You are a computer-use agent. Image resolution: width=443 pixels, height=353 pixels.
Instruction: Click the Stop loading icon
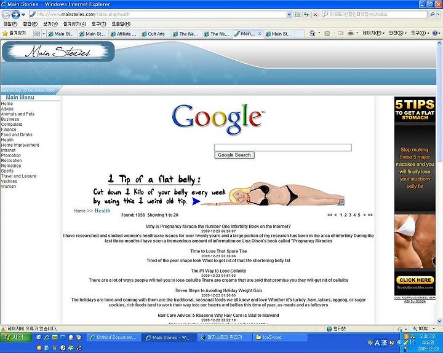pos(315,14)
